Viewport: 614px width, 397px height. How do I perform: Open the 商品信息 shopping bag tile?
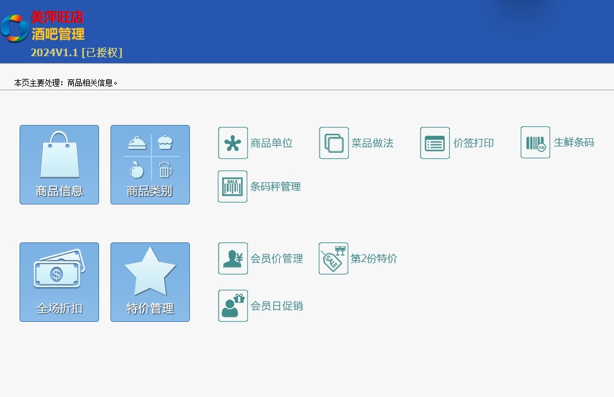point(59,165)
